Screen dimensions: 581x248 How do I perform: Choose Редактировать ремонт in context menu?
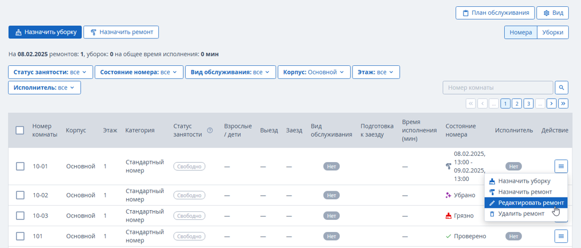526,203
